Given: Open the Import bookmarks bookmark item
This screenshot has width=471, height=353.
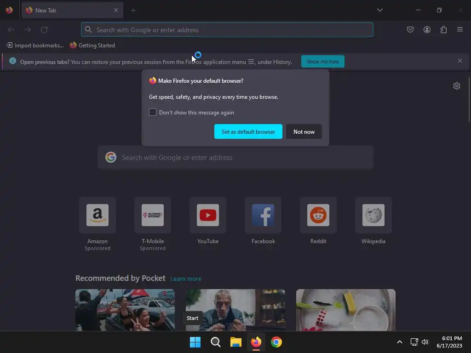Looking at the screenshot, I should [35, 46].
